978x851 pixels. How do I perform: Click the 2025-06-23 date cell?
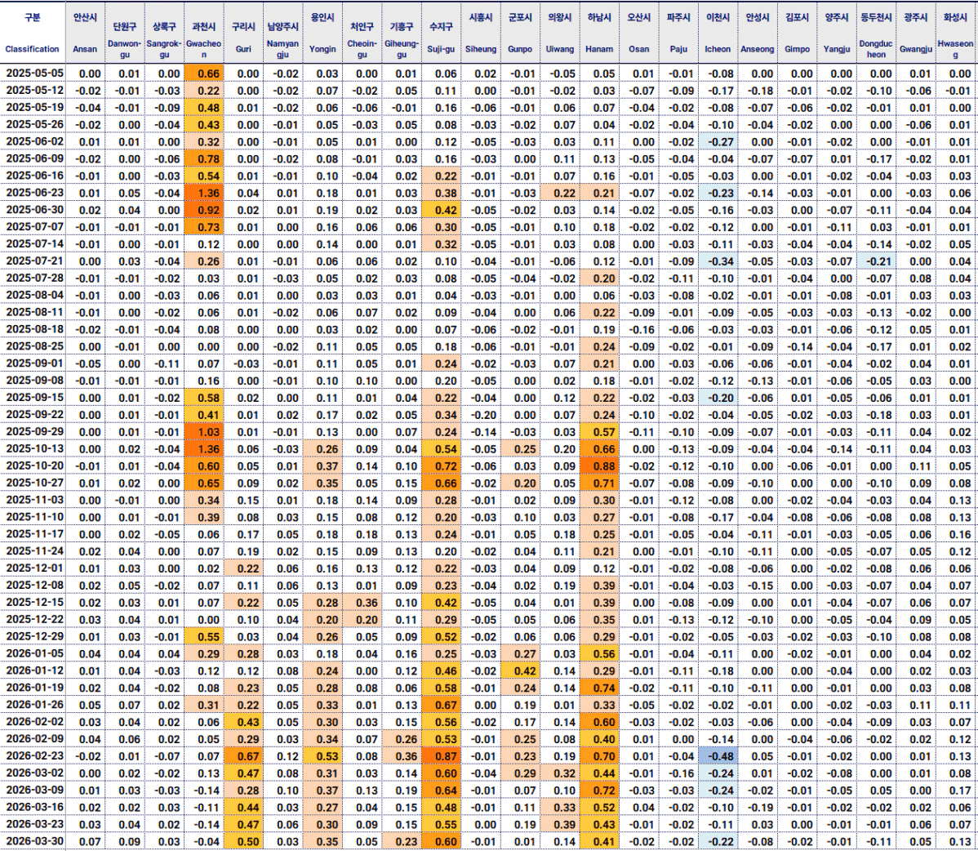point(33,193)
